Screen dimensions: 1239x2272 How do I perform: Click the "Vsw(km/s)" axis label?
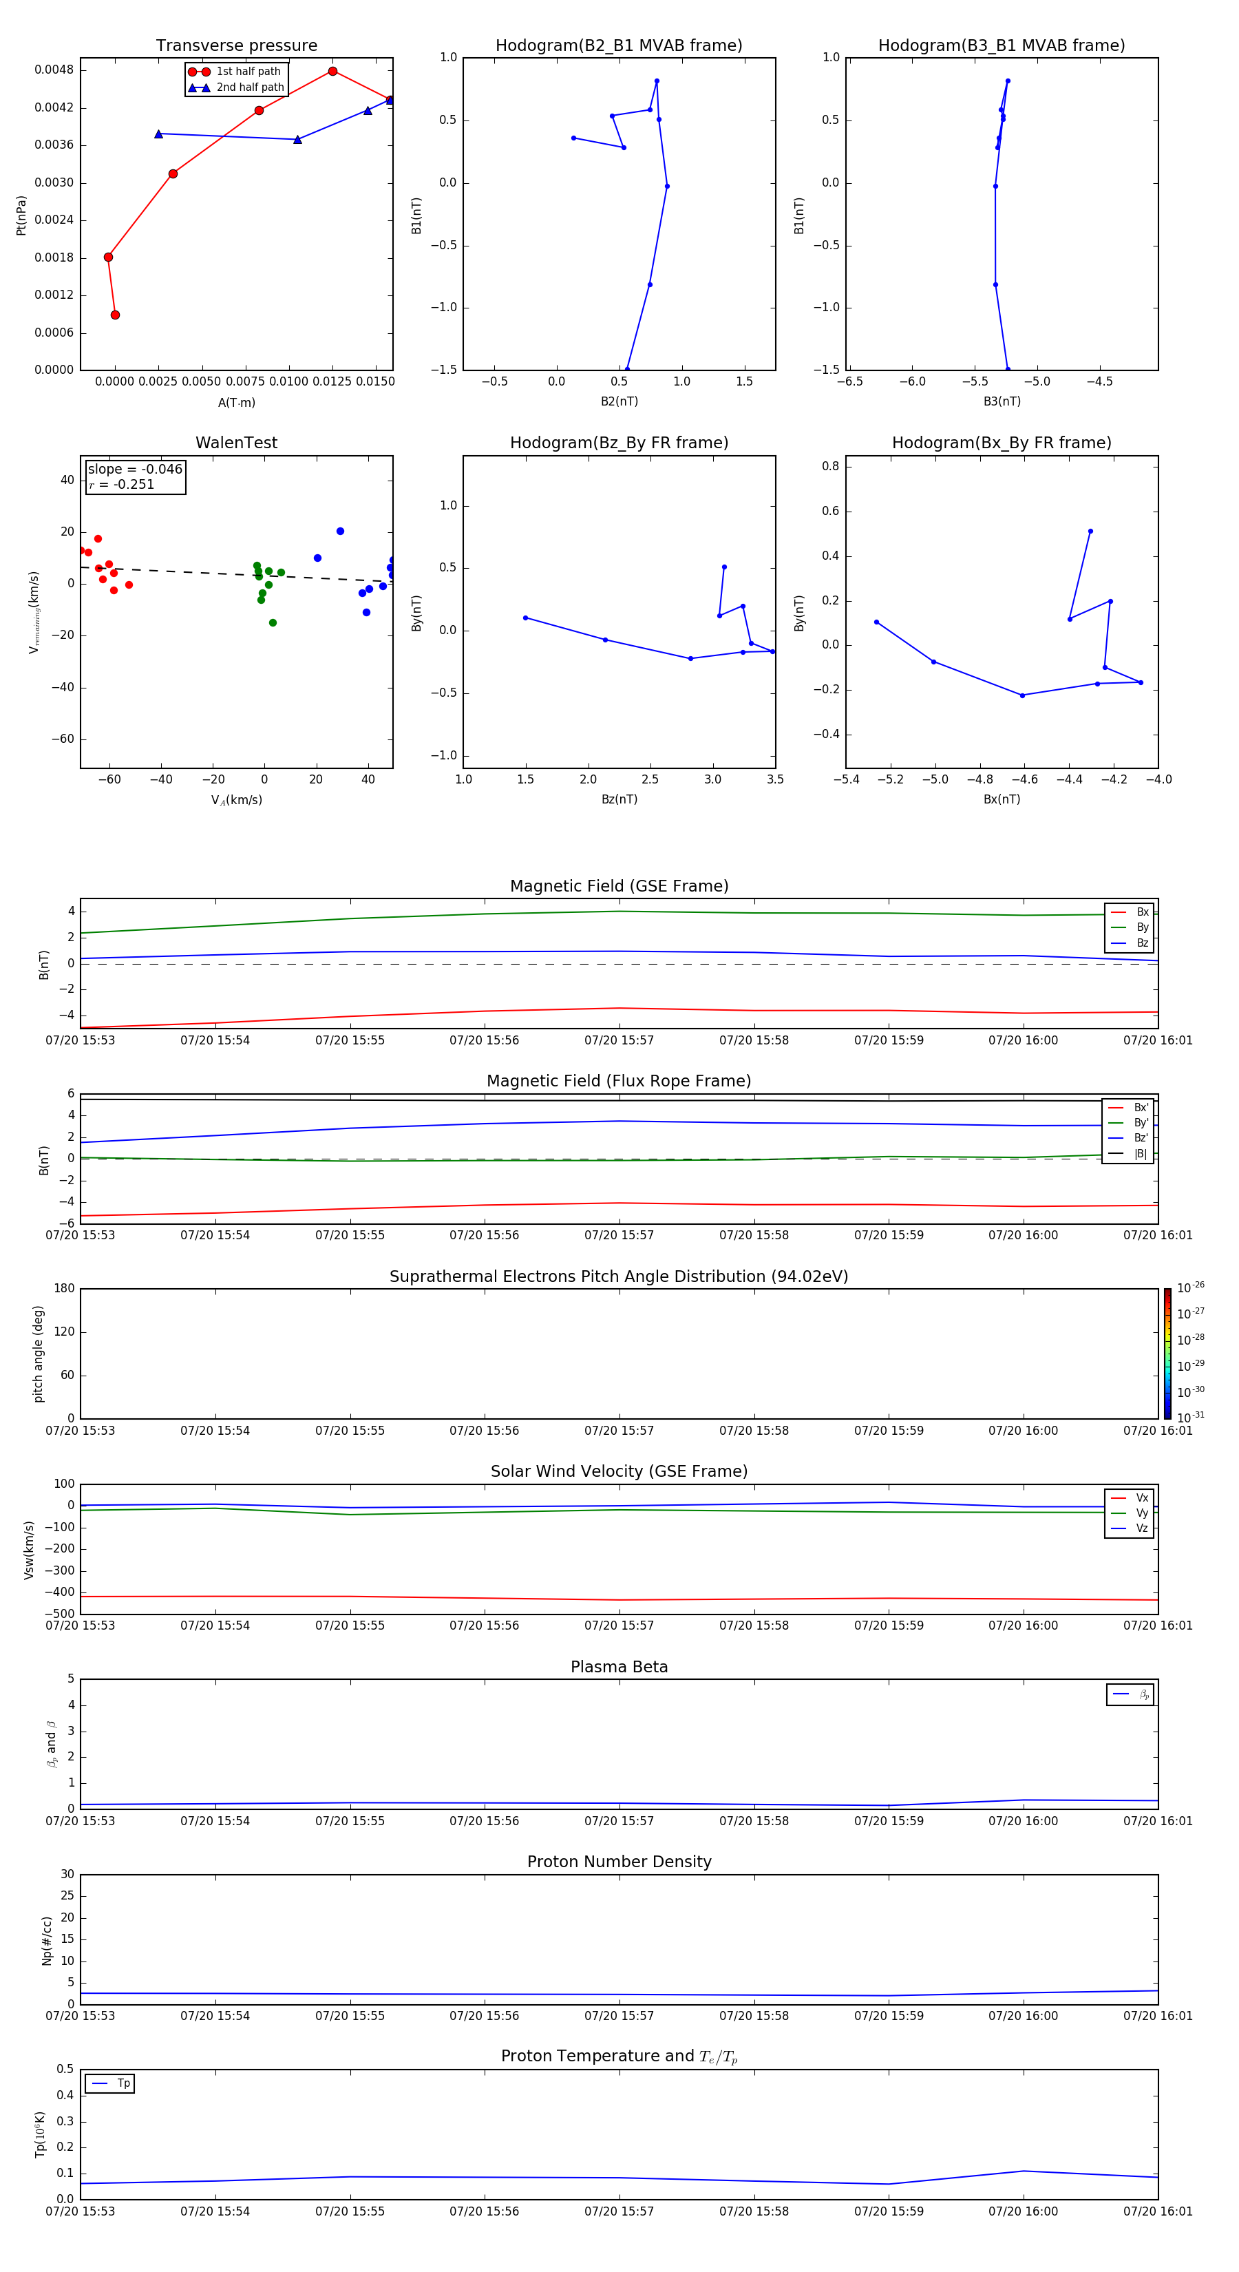coord(29,1549)
